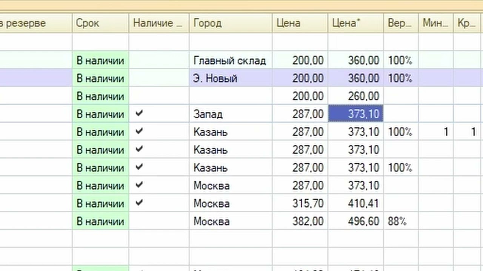
Task: Select the Москва cell in the 410,41 row
Action: (231, 204)
